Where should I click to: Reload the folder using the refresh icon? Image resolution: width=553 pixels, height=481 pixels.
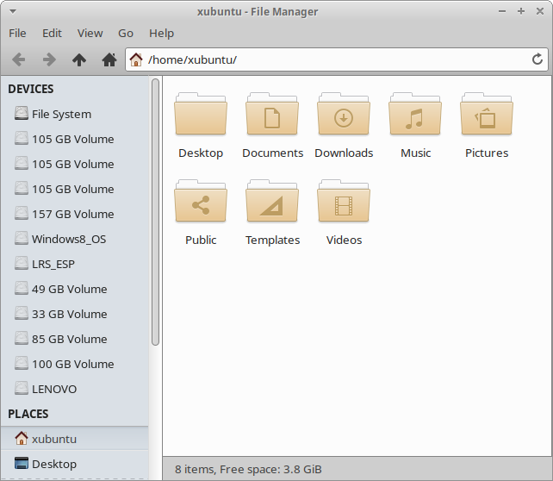pyautogui.click(x=537, y=59)
